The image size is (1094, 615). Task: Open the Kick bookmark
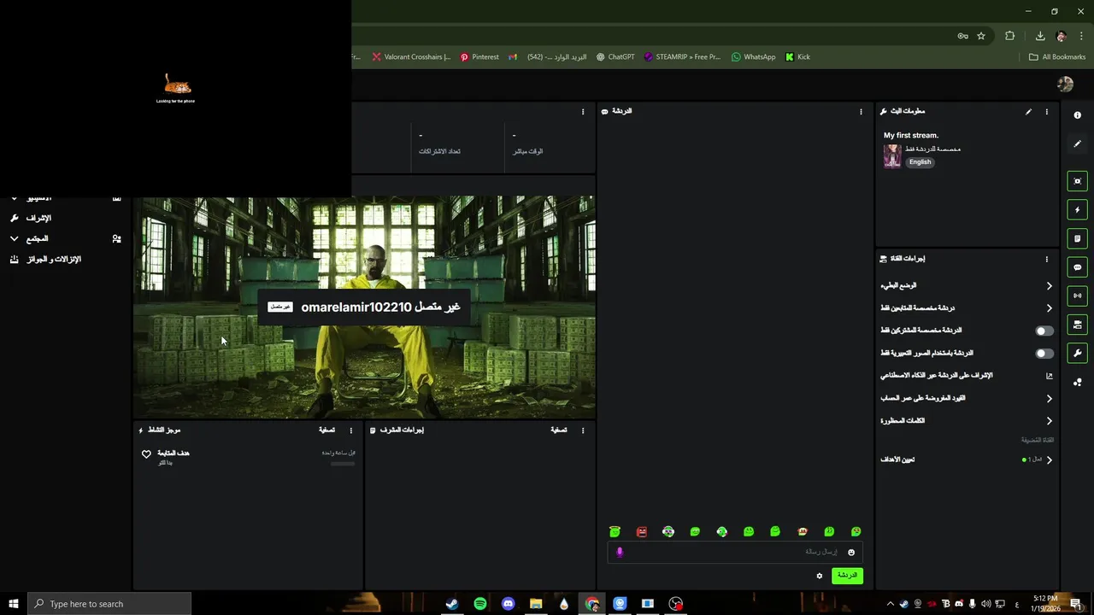(797, 57)
